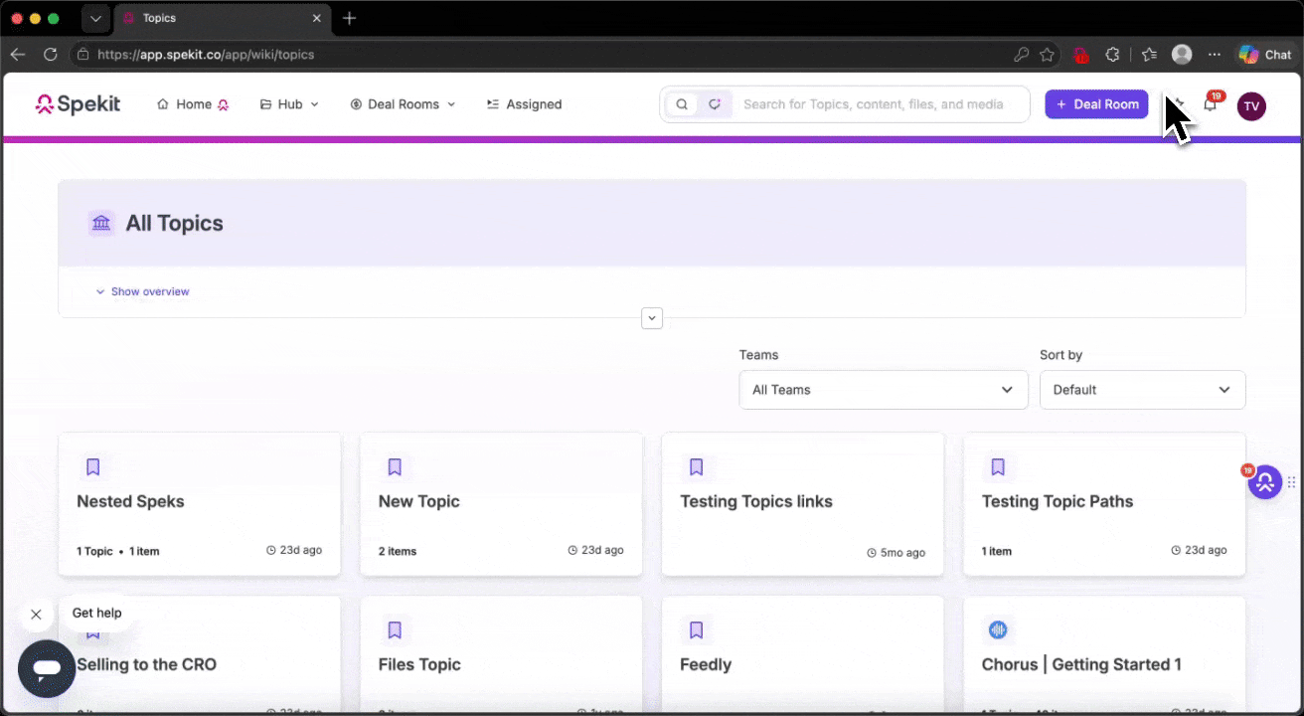This screenshot has width=1304, height=716.
Task: Expand the Hub menu
Action: [x=289, y=104]
